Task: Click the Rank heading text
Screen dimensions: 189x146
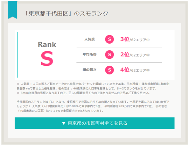Action: [47, 44]
